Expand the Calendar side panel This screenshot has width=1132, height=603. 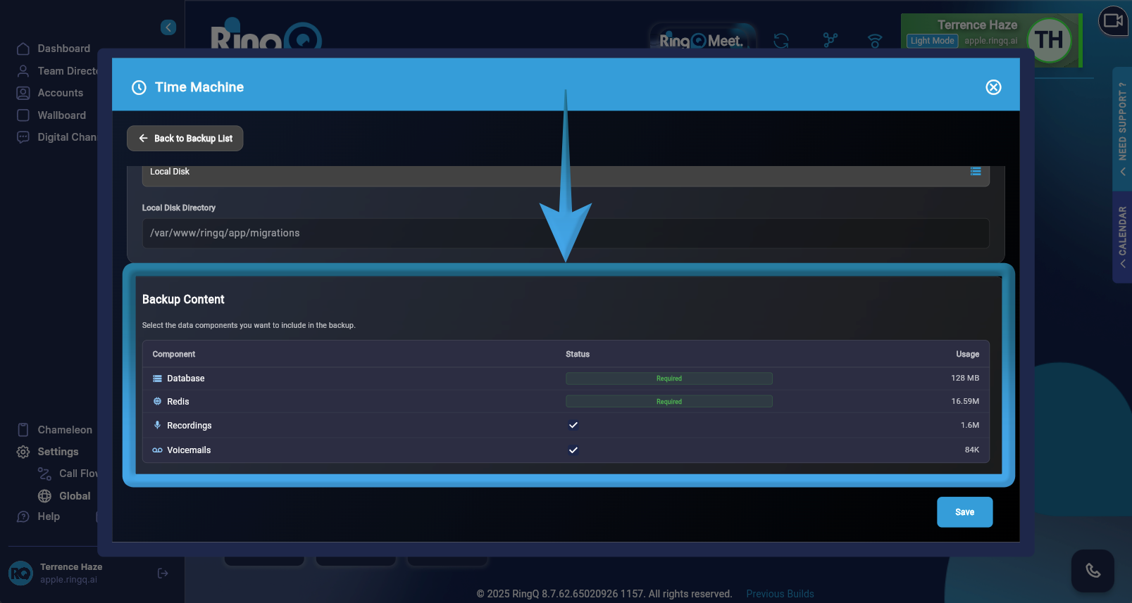(x=1121, y=236)
